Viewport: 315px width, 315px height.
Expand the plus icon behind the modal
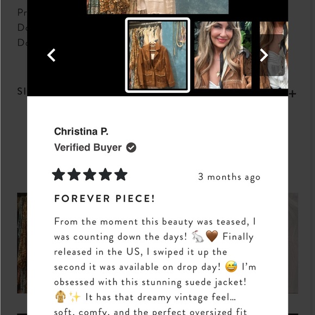pos(293,94)
